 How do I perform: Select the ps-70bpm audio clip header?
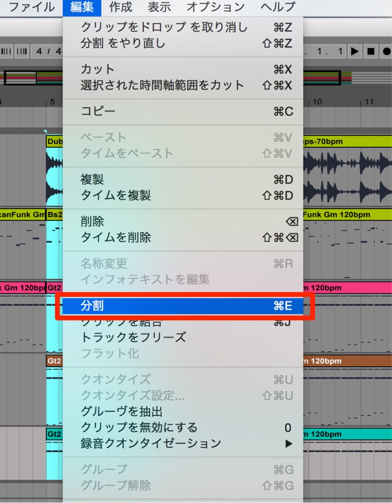347,141
